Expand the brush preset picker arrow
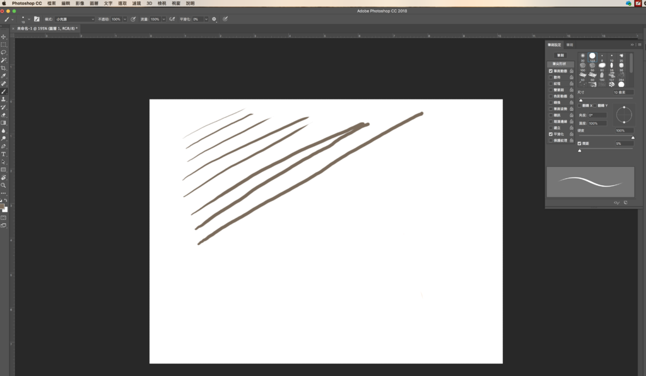This screenshot has height=376, width=646. coord(30,20)
